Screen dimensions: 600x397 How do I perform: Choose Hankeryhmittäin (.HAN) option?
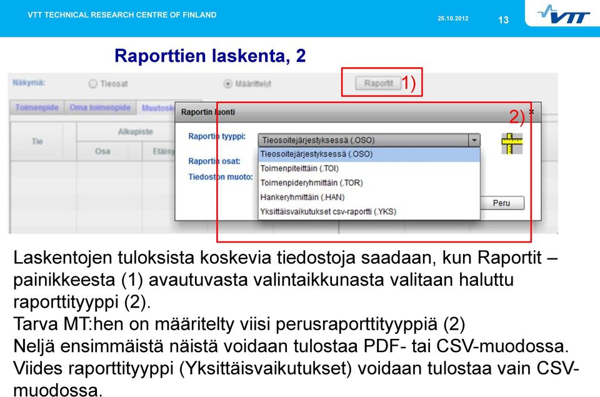[369, 197]
